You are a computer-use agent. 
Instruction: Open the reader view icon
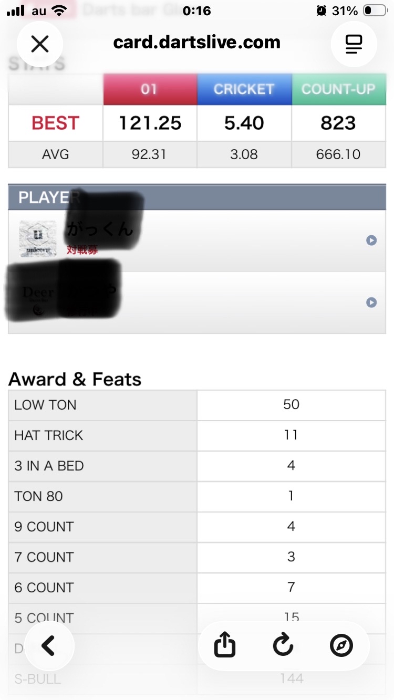click(x=354, y=45)
